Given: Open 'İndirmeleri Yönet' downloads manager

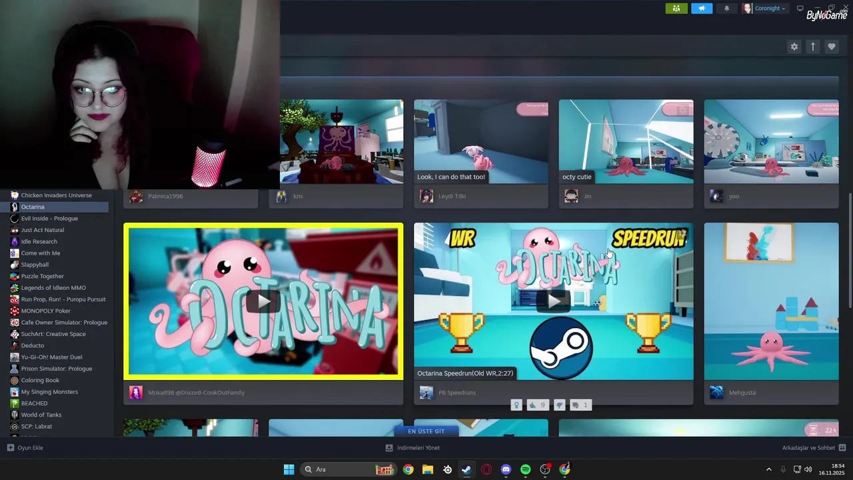Looking at the screenshot, I should coord(413,448).
